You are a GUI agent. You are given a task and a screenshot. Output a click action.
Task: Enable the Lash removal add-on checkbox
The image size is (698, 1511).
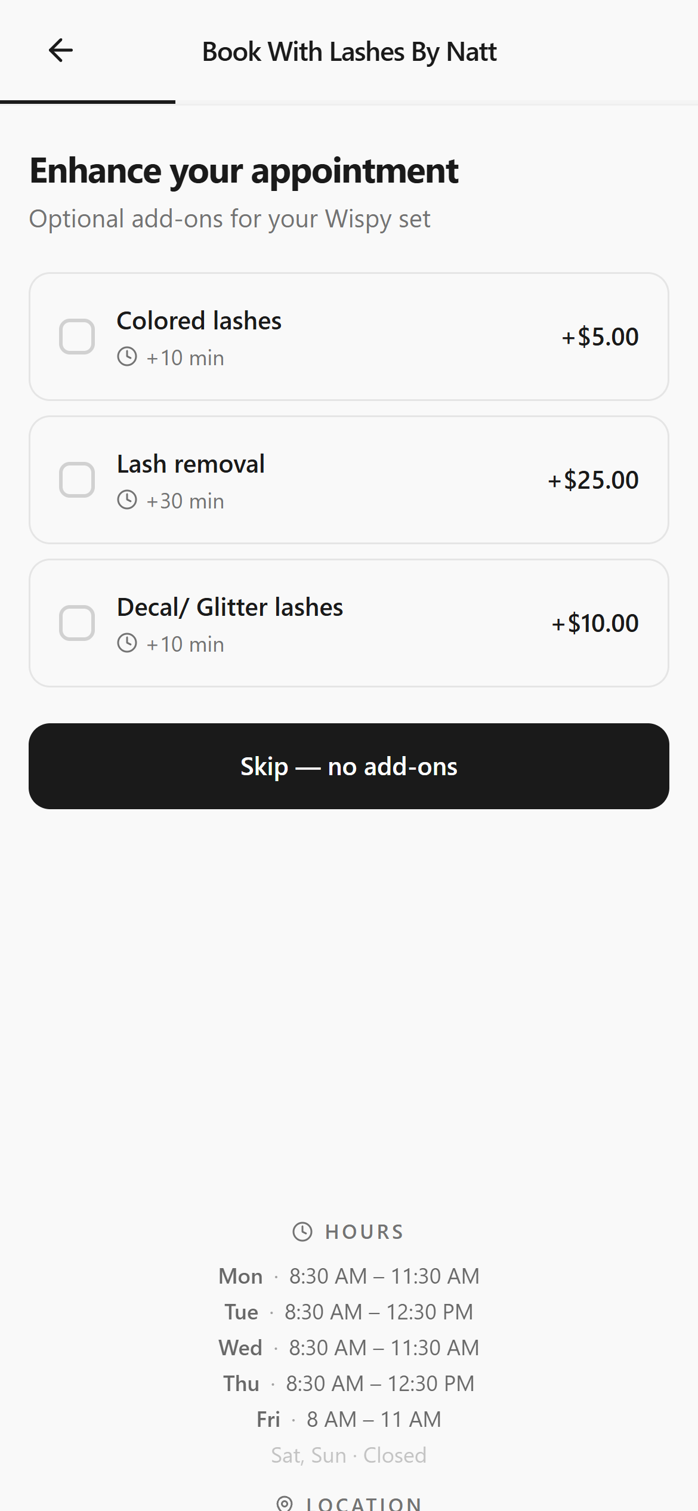(77, 480)
